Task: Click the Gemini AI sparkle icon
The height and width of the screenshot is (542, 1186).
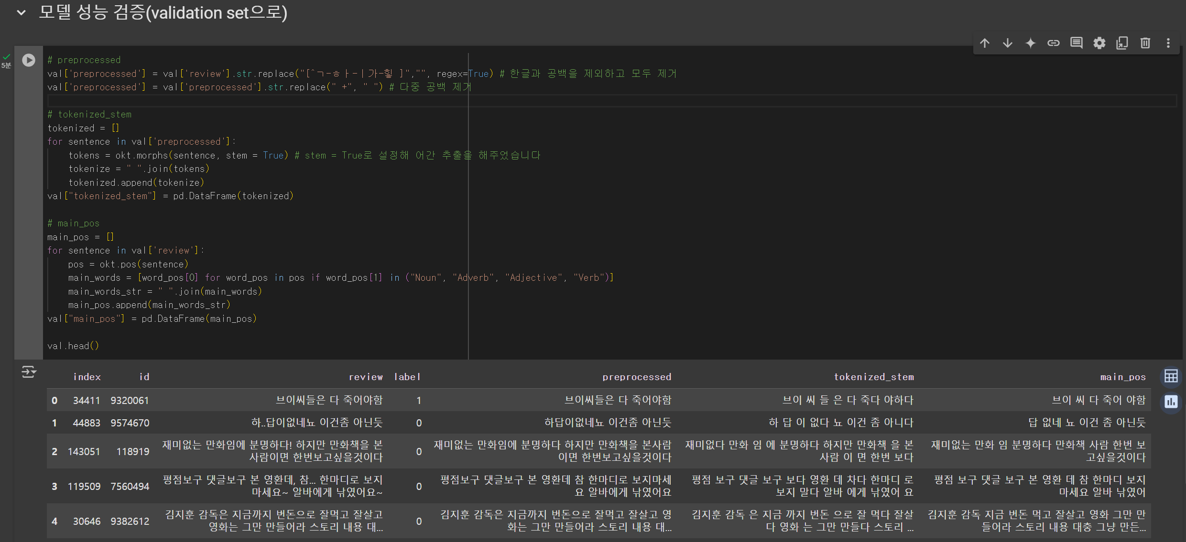Action: pos(1030,43)
